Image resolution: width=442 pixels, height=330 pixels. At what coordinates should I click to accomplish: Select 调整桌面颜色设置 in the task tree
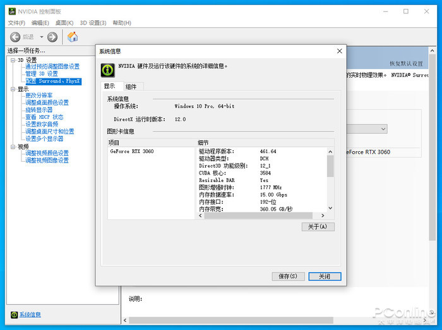[47, 102]
